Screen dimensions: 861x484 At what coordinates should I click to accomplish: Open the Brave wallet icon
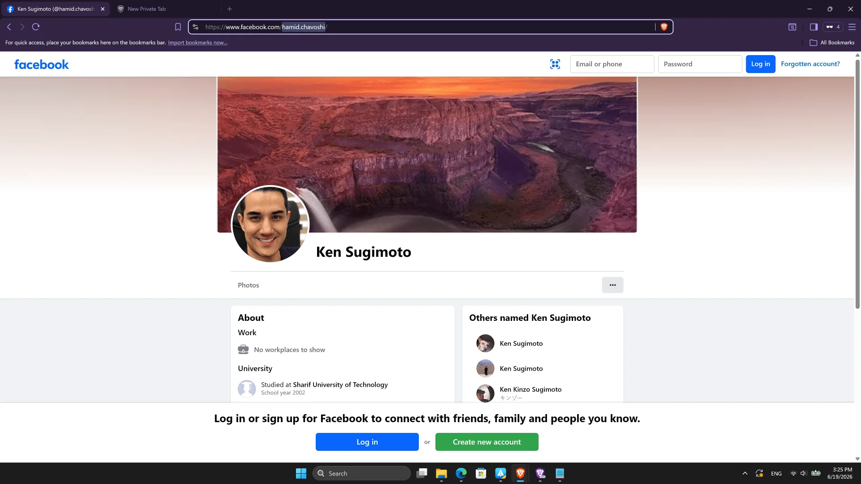click(792, 27)
